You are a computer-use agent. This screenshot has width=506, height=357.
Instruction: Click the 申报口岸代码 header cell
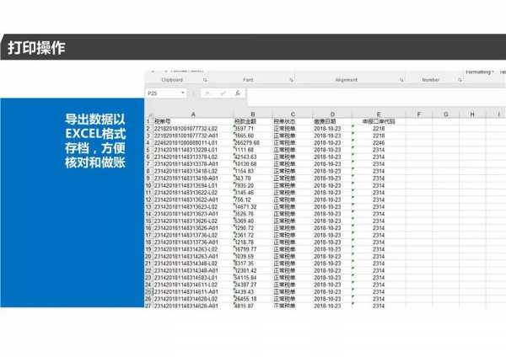pos(378,121)
